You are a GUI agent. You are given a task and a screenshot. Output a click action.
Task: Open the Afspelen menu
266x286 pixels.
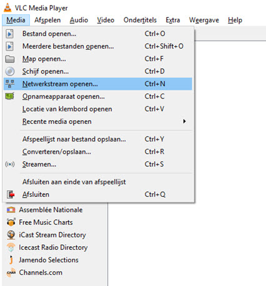pyautogui.click(x=47, y=20)
